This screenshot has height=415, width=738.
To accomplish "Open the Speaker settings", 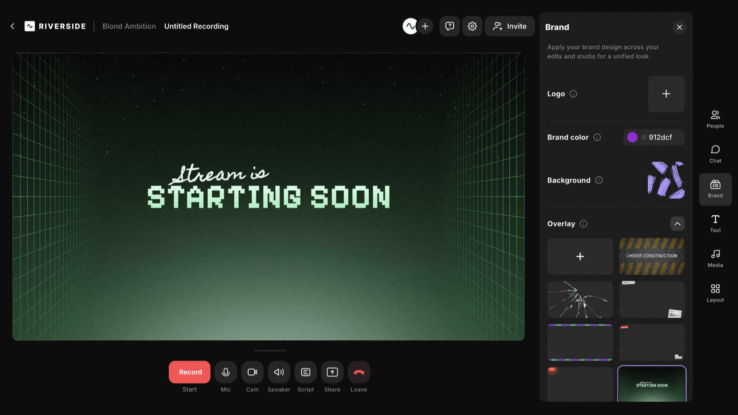I will click(x=279, y=372).
